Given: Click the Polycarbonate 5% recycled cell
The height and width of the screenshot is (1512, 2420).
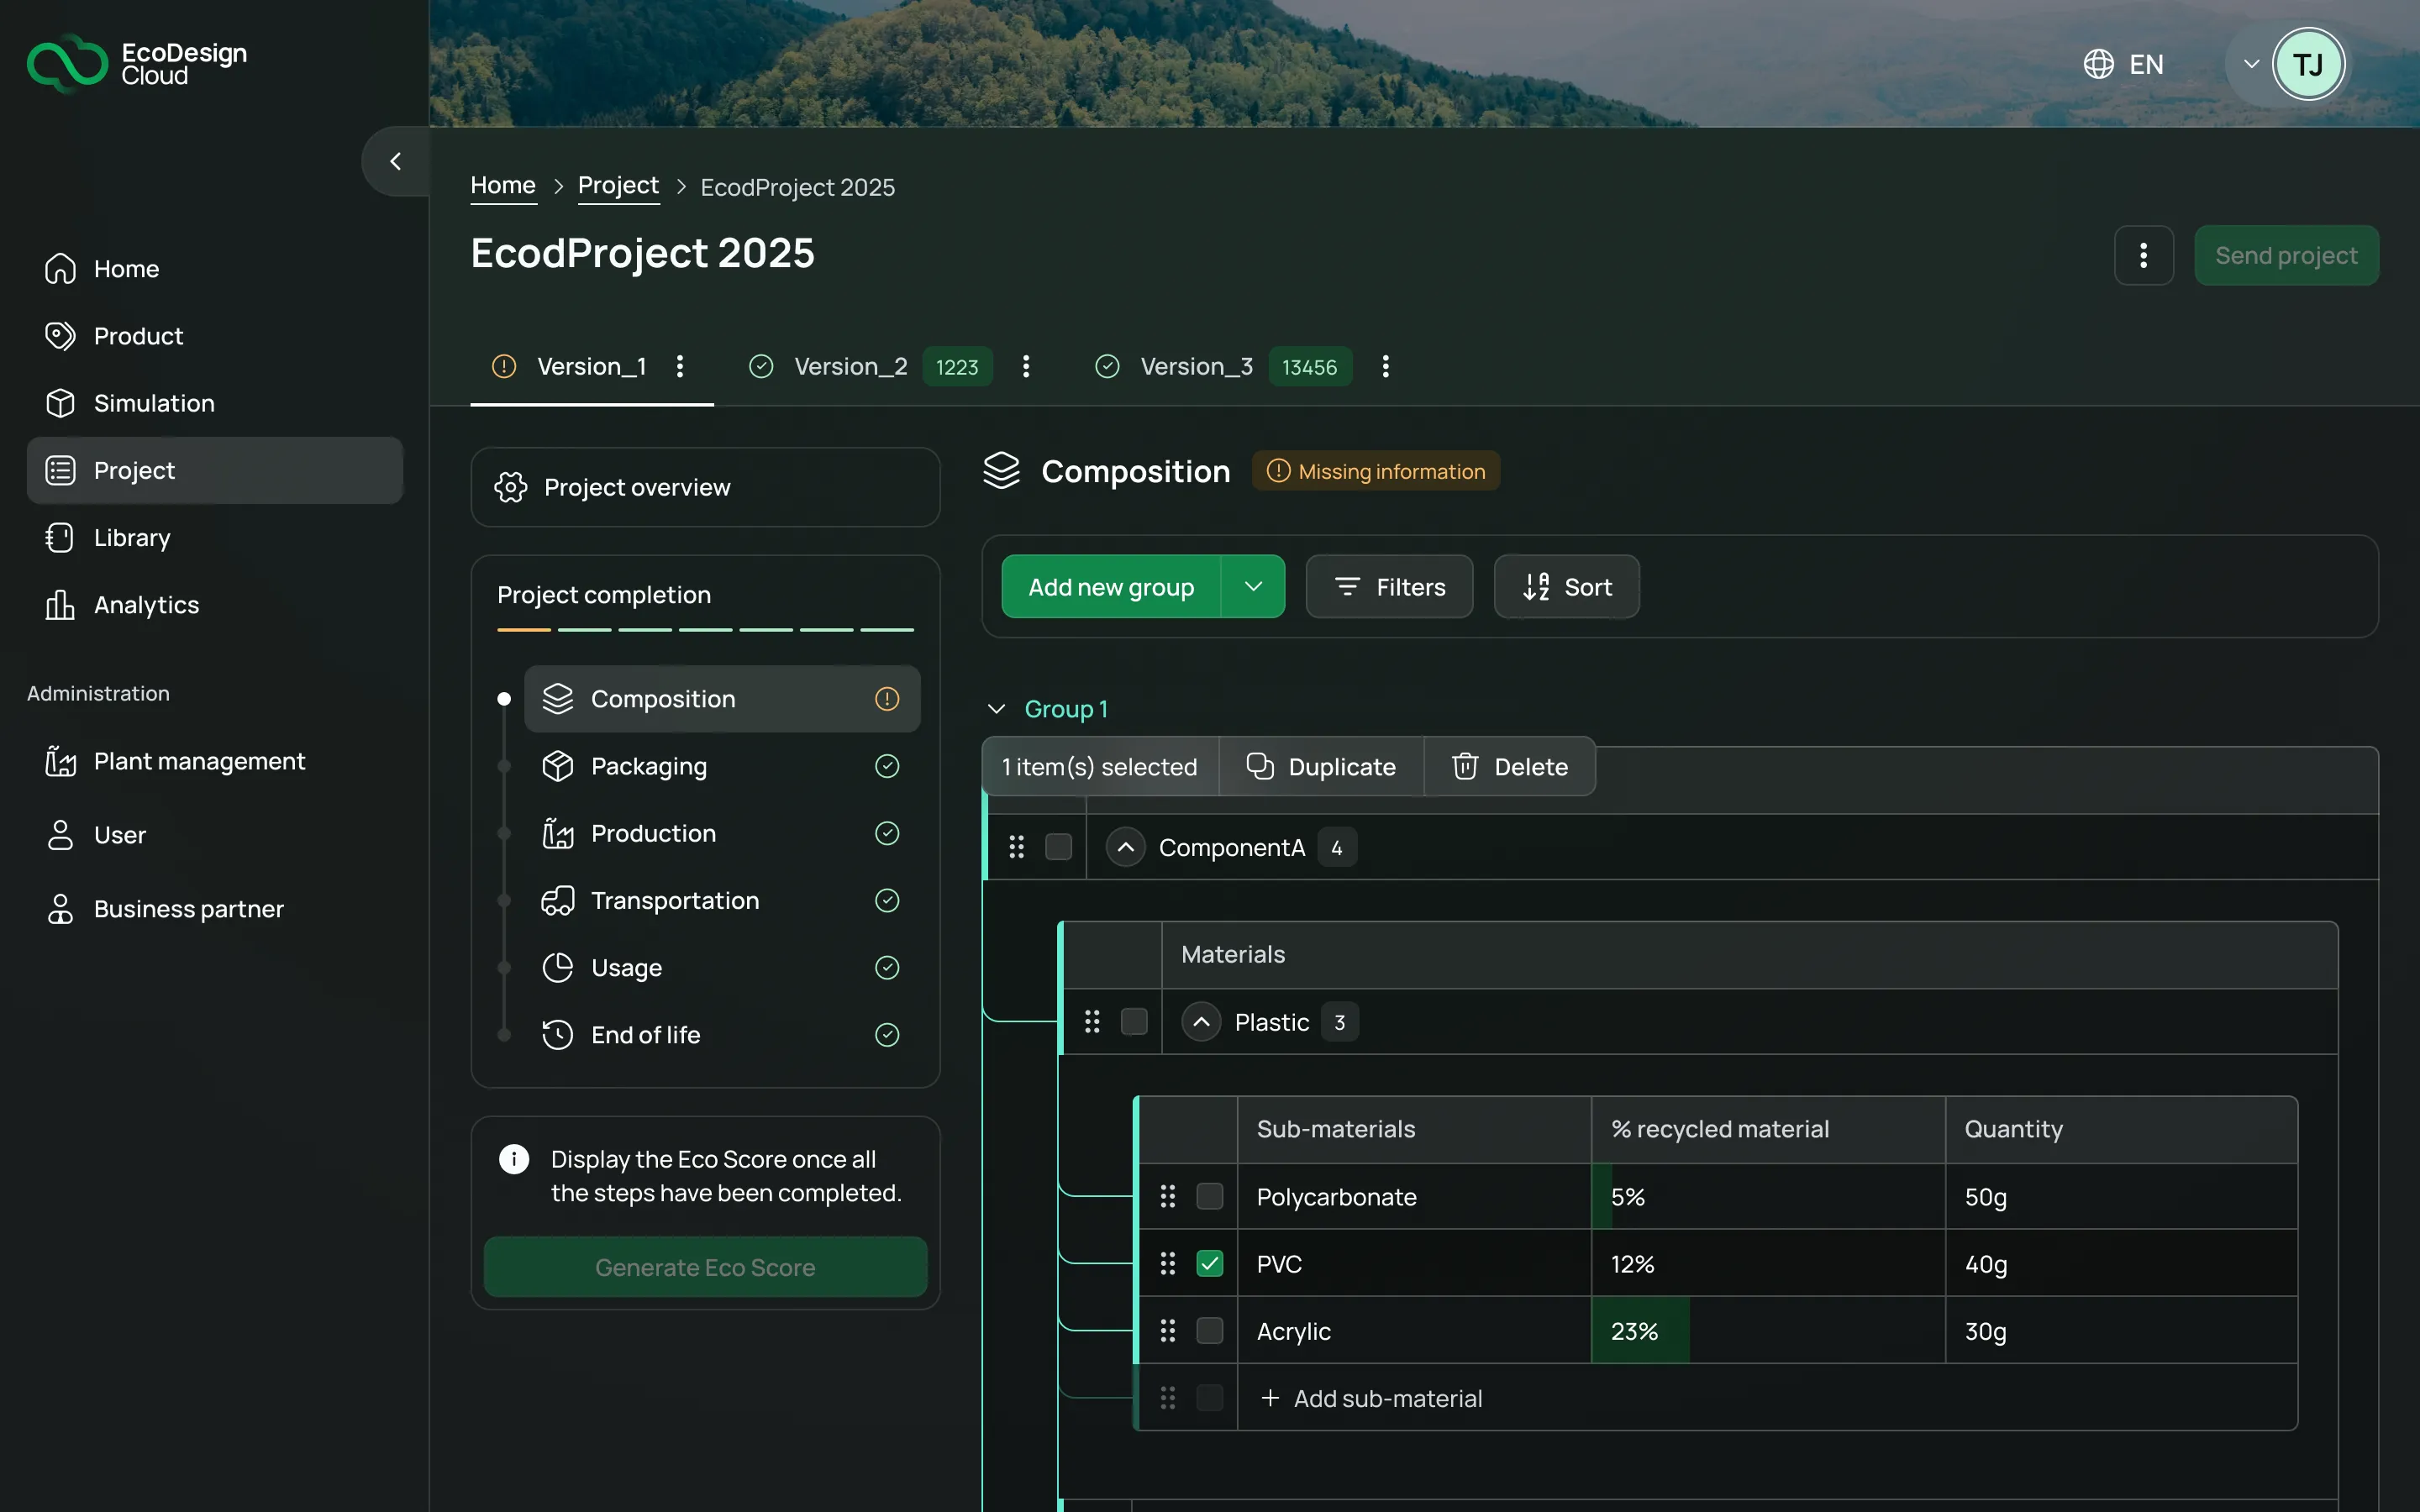Looking at the screenshot, I should 1767,1196.
